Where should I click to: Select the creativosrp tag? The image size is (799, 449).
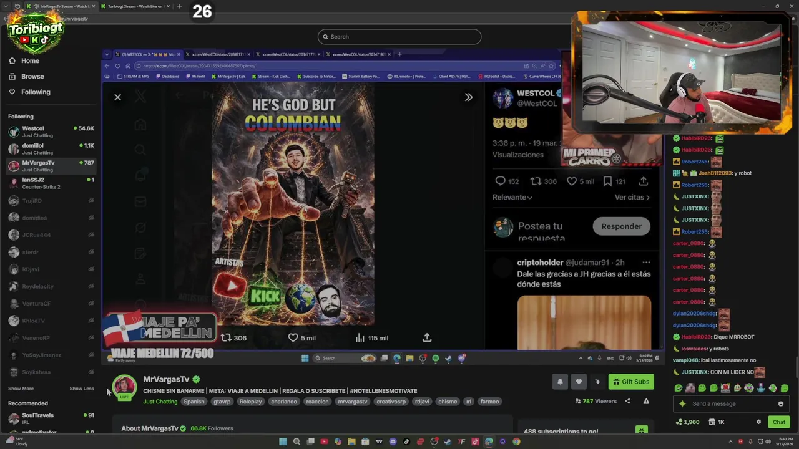(x=391, y=402)
